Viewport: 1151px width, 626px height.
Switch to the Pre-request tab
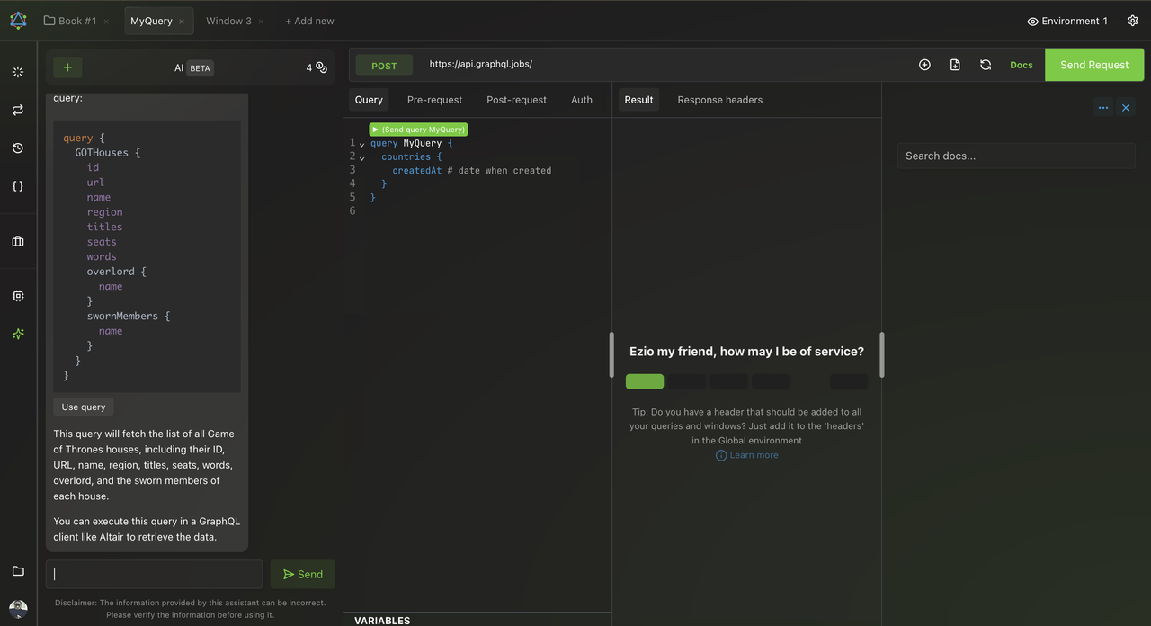(434, 99)
